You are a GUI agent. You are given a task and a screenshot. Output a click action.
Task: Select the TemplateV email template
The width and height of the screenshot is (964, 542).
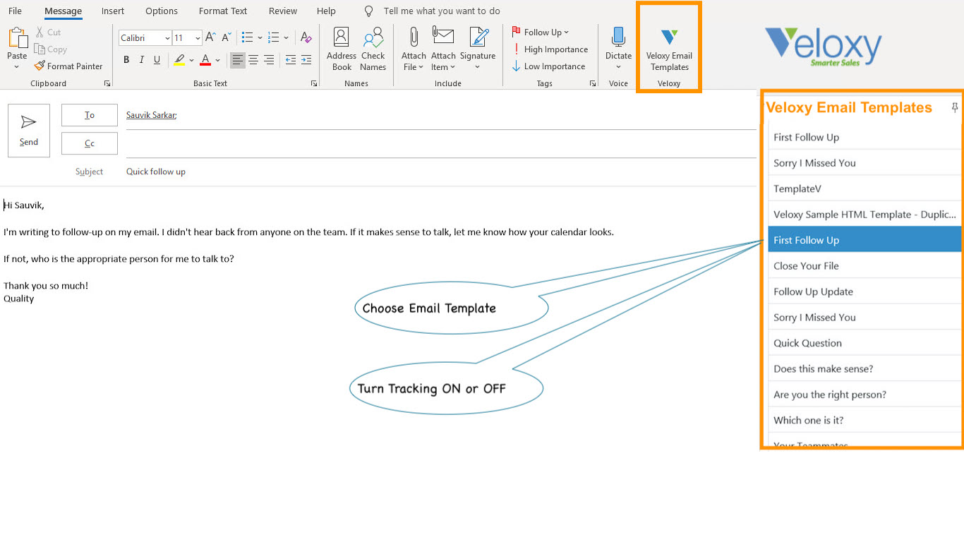coord(864,188)
